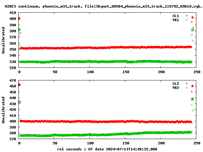Click the 400 tick label in XL1/YR1 plot
This screenshot has width=203, height=152.
coord(13,19)
